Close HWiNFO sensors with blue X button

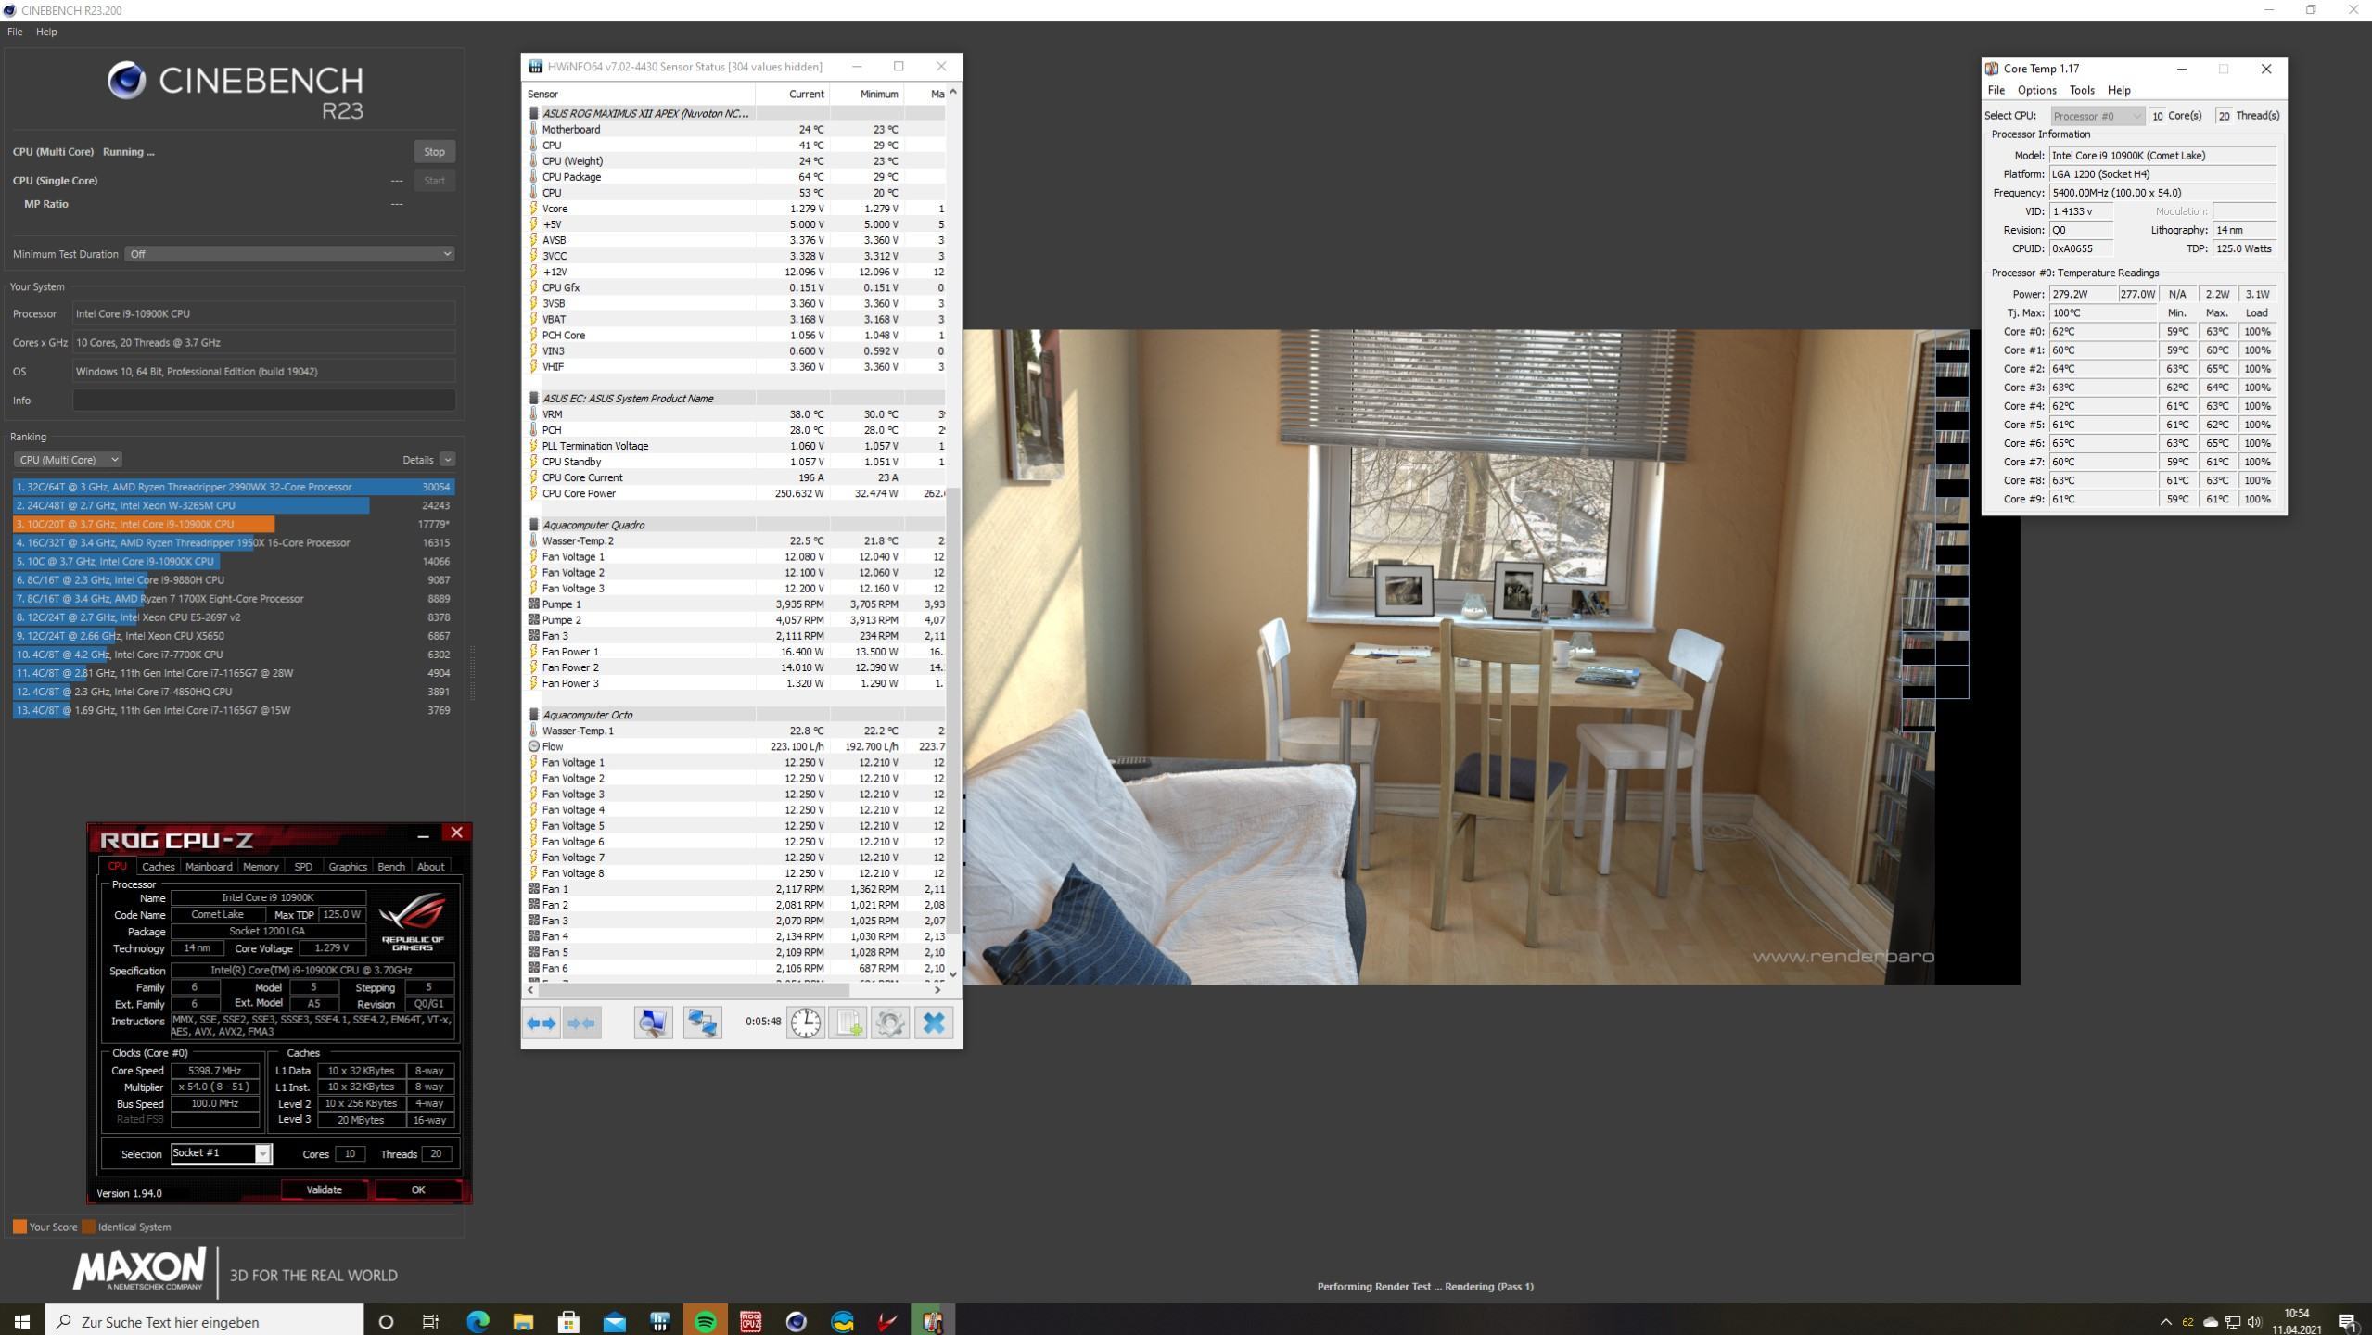pos(934,1023)
